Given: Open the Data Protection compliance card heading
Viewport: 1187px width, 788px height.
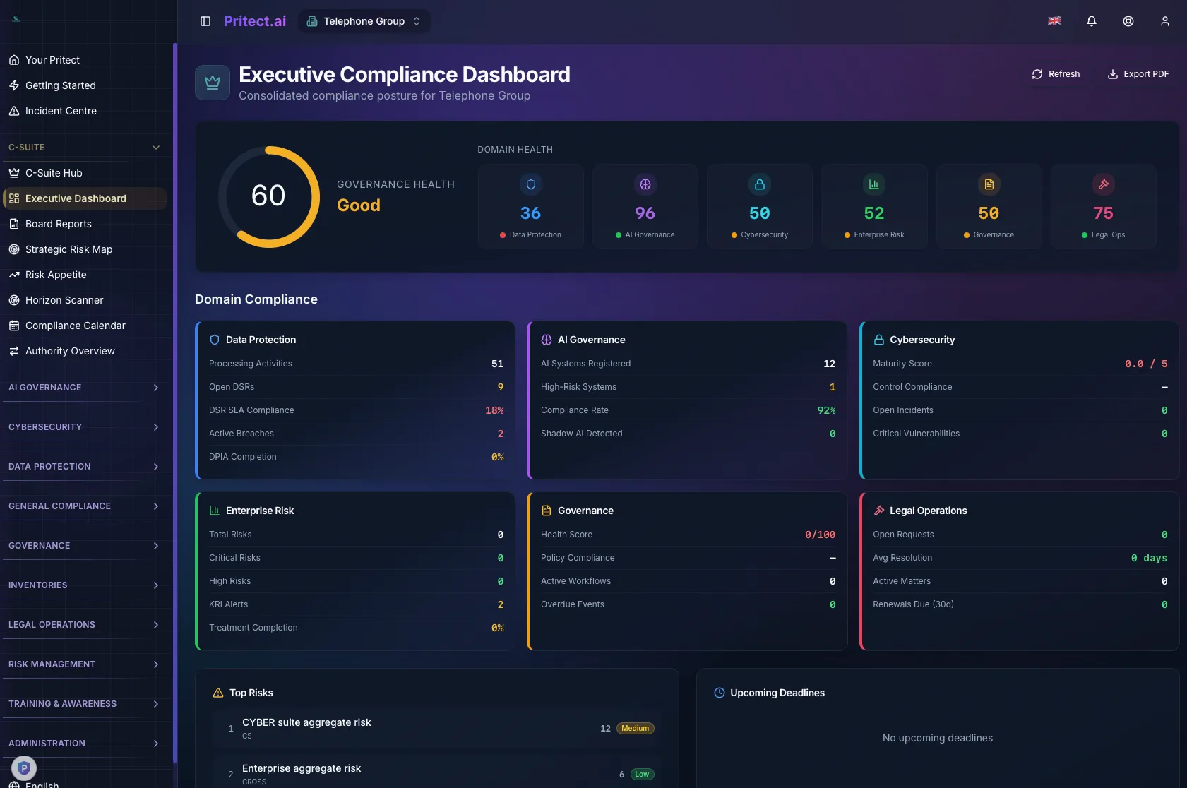Looking at the screenshot, I should [x=261, y=340].
